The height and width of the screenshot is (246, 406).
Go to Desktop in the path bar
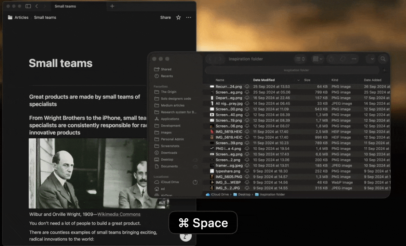tap(242, 194)
